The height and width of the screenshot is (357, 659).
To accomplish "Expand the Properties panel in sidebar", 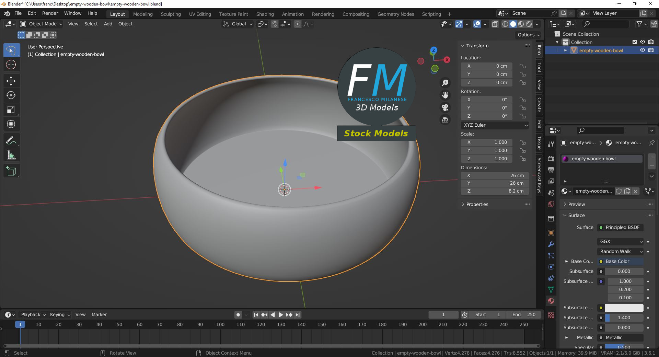I will pos(477,205).
